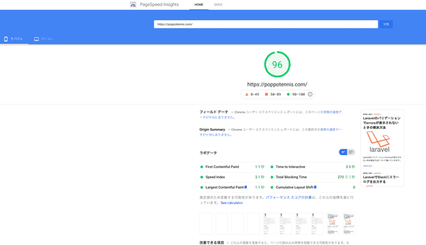
Task: Click the Cumulative Layout Shift metric
Action: (x=312, y=187)
